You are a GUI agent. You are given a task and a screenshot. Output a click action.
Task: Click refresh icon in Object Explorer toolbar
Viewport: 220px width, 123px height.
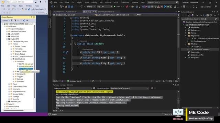point(24,20)
